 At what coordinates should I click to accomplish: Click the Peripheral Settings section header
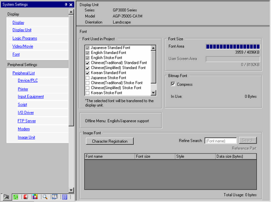(22, 65)
